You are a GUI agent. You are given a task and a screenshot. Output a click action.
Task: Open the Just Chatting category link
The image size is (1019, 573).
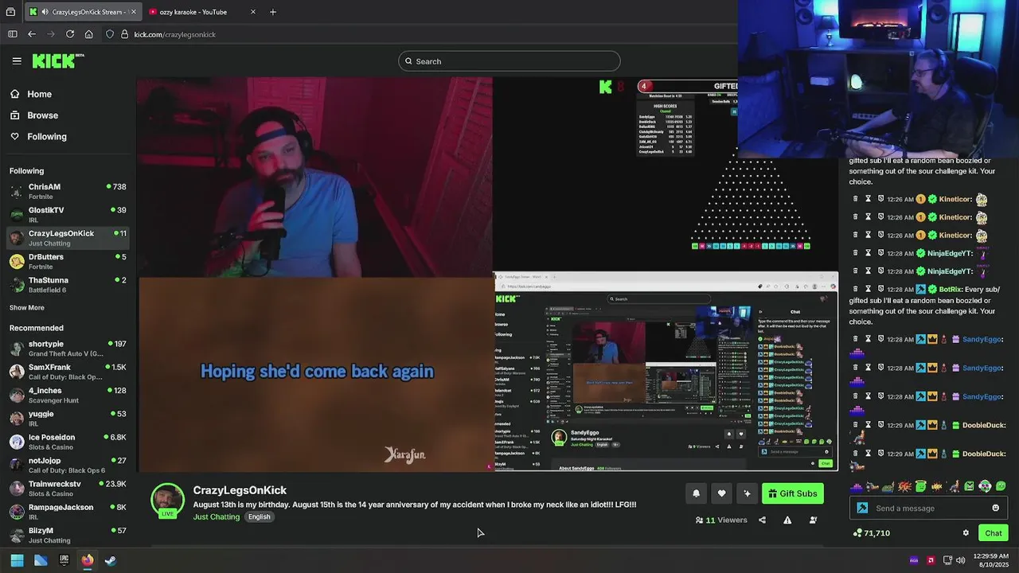point(217,516)
